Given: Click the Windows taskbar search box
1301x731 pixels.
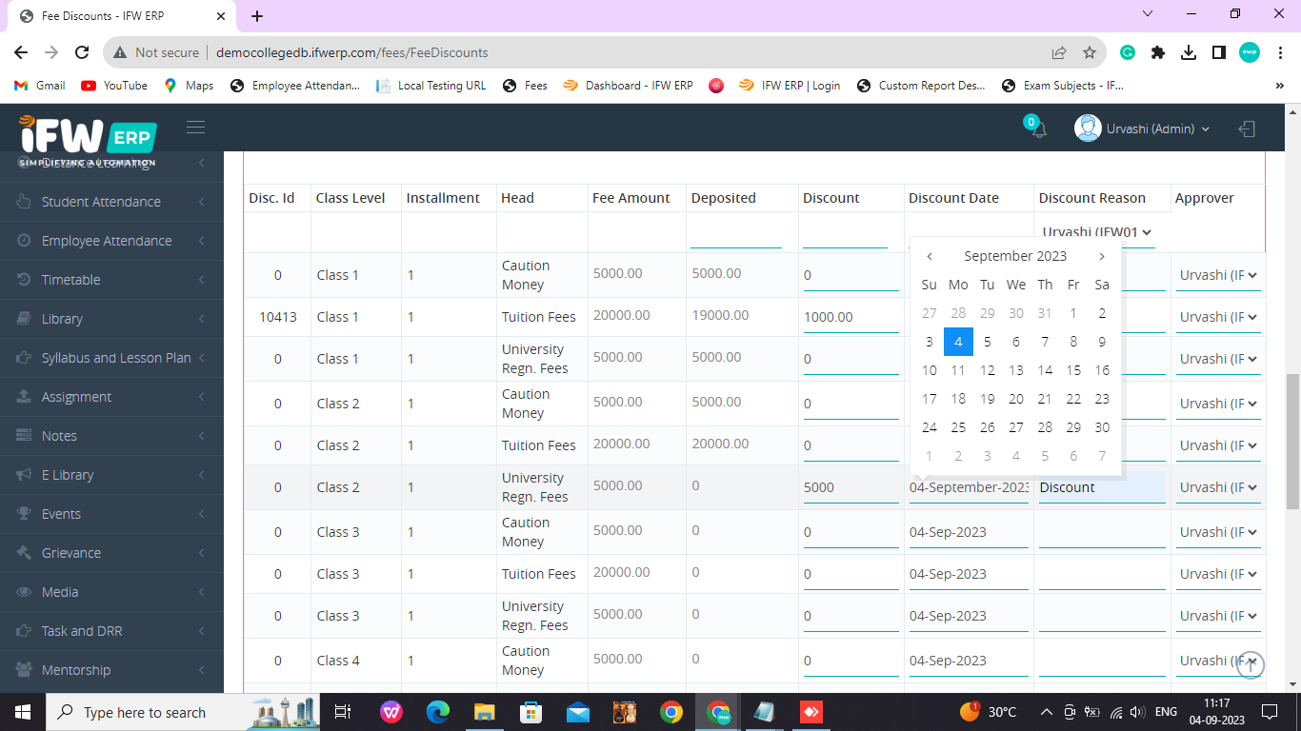Looking at the screenshot, I should (x=184, y=712).
